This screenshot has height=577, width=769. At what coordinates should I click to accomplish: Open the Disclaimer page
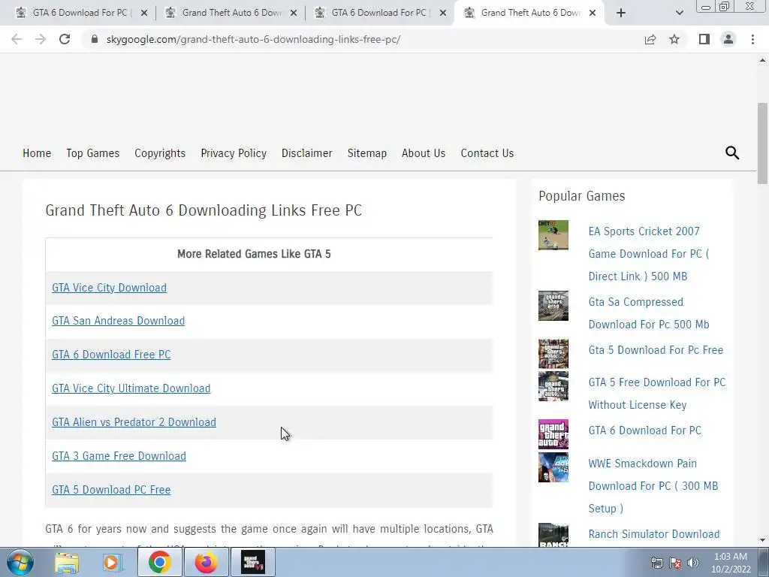[x=306, y=153]
